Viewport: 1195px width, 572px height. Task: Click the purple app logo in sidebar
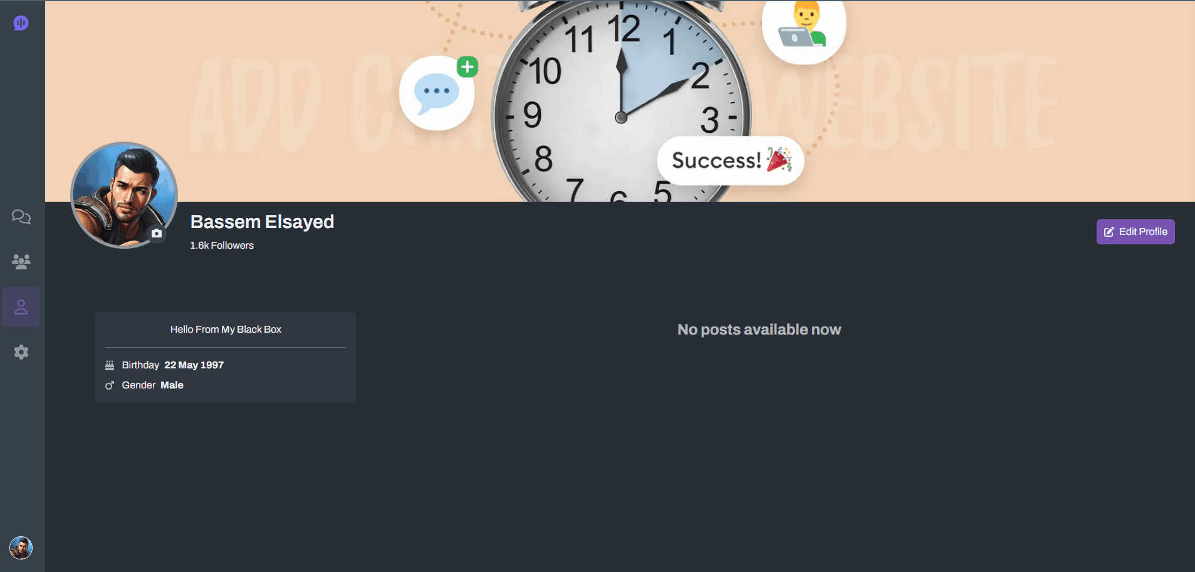[x=21, y=23]
